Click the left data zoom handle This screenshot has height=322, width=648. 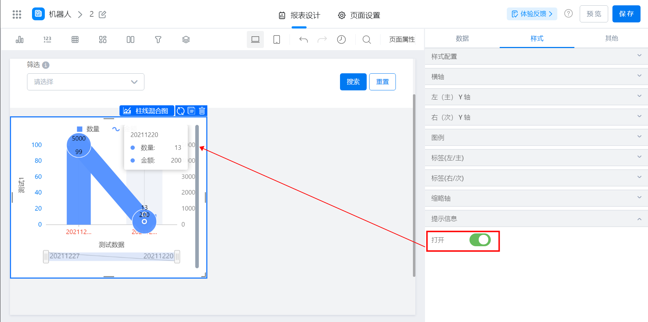pyautogui.click(x=46, y=257)
